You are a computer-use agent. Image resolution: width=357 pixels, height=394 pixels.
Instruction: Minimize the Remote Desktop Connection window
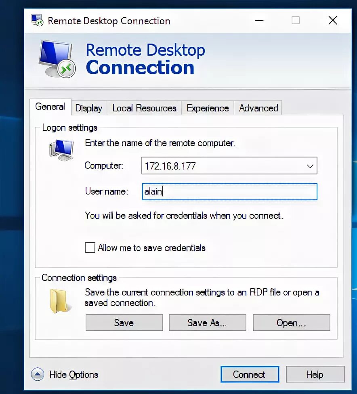pos(259,20)
